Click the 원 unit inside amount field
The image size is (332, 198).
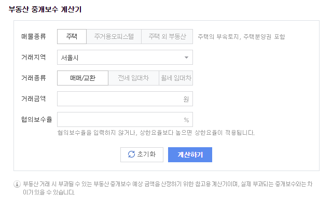[x=186, y=99]
